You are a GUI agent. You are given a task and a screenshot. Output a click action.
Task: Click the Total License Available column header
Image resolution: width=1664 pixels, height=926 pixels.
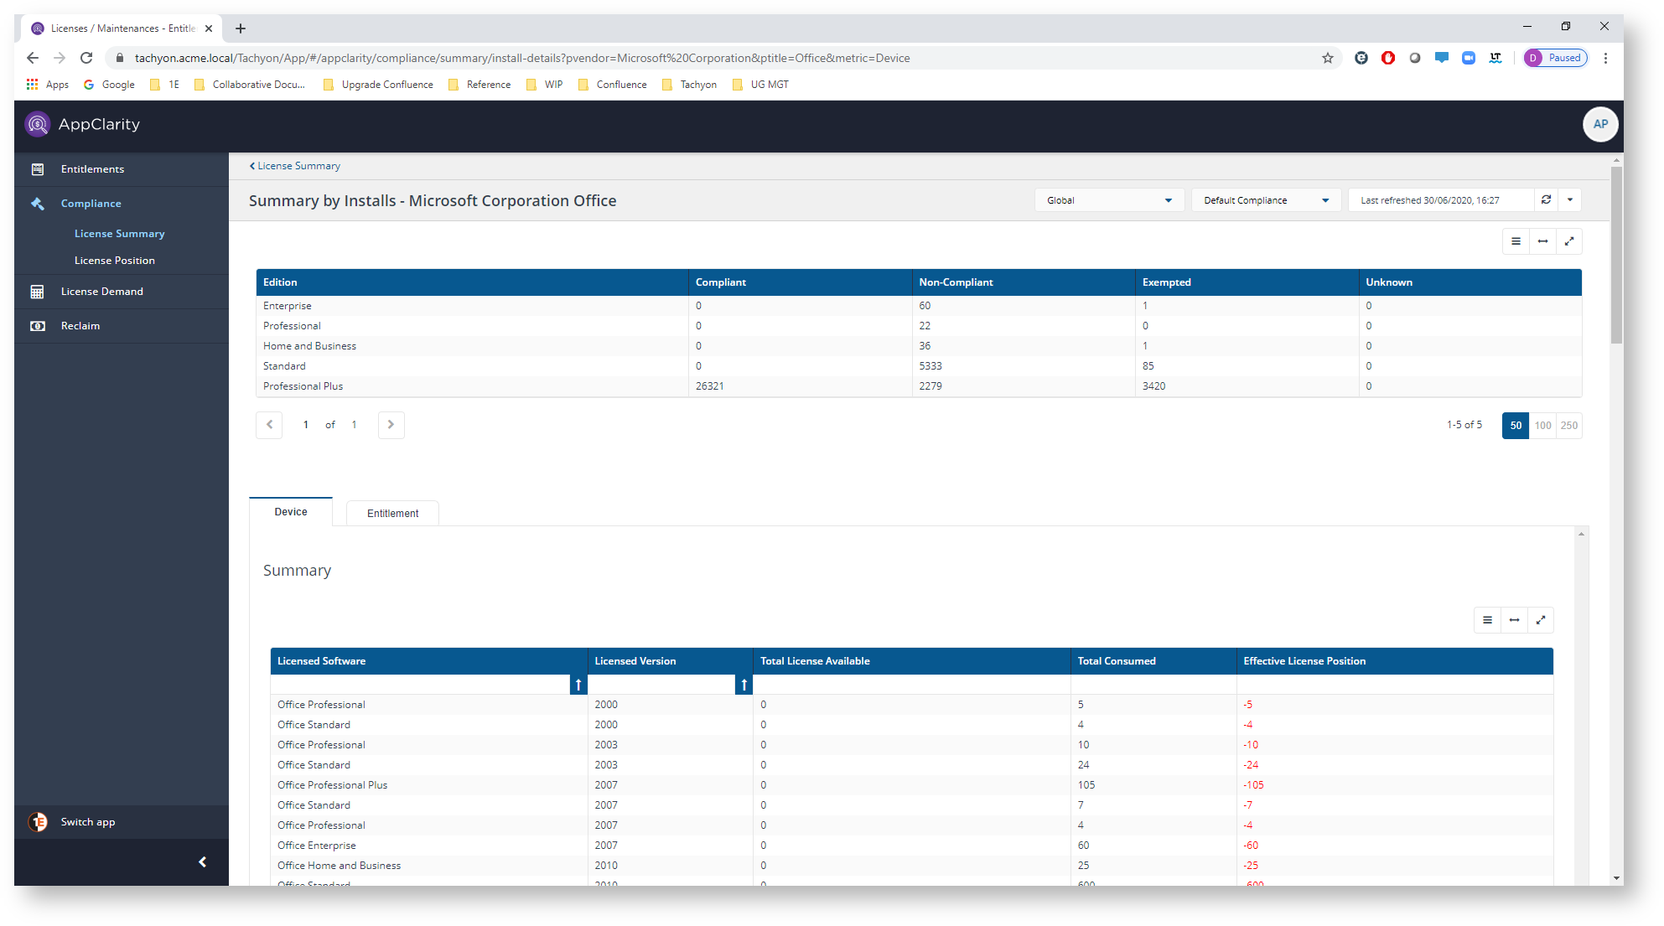click(912, 661)
